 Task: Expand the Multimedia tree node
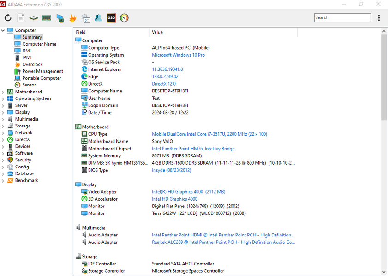(3, 120)
